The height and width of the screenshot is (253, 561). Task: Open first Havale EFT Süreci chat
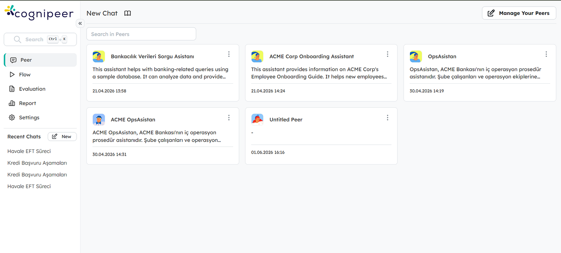(29, 151)
